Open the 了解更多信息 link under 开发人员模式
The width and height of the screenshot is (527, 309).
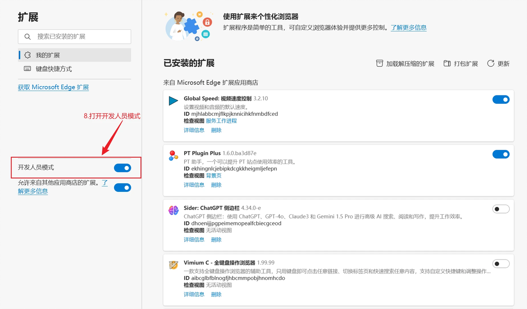click(x=33, y=191)
